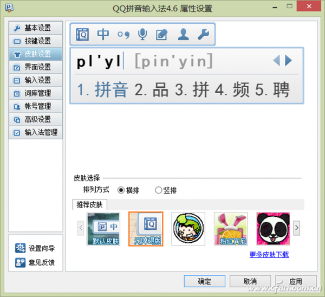Click the next candidate page arrow

pos(288,61)
